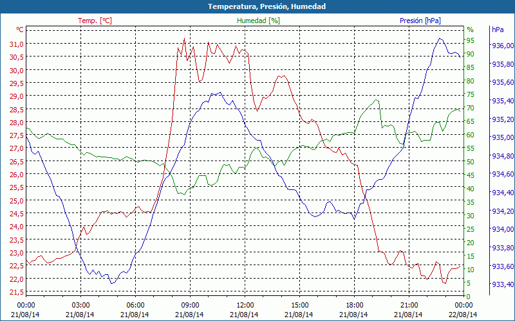Click green humidity axis value "10"
The height and width of the screenshot is (321, 515).
(471, 270)
